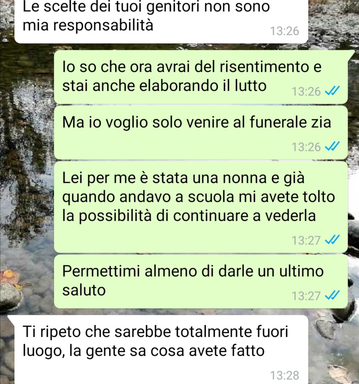Viewport: 359px width, 384px height.
Task: Tap the wallpaper area right of the last received bubble
Action: tap(333, 350)
